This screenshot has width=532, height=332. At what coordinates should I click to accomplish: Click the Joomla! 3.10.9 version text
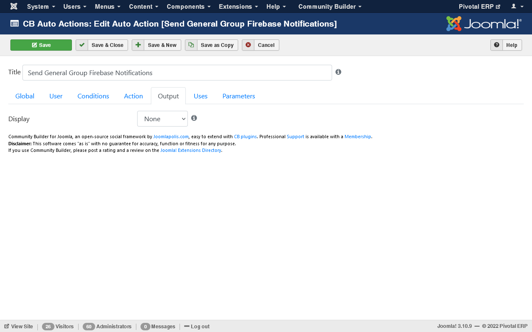coord(454,326)
